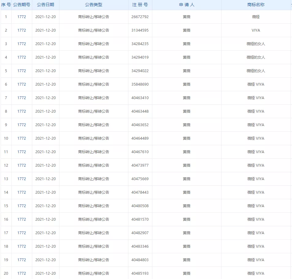Select registration number 40464489
The width and height of the screenshot is (292, 279).
(x=140, y=138)
